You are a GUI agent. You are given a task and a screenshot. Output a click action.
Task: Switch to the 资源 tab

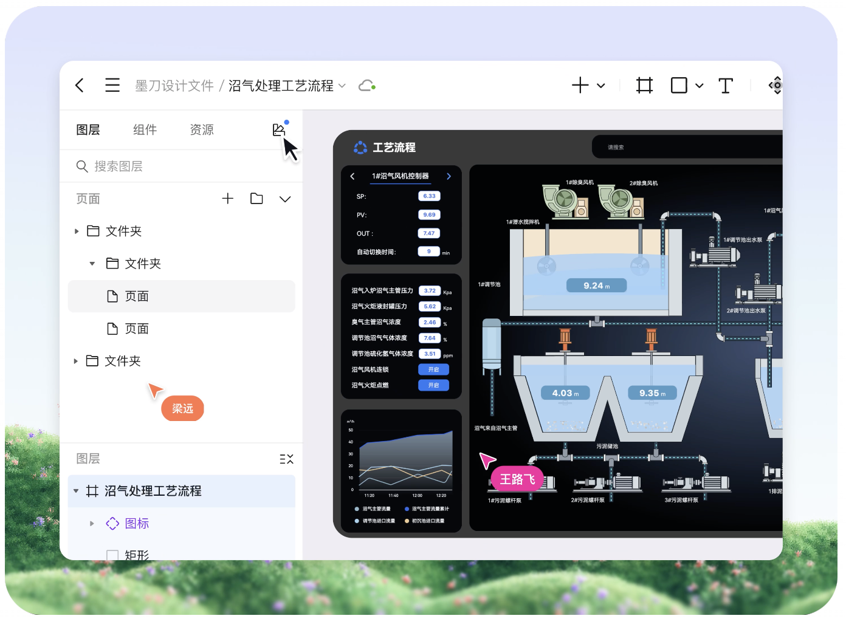coord(202,130)
